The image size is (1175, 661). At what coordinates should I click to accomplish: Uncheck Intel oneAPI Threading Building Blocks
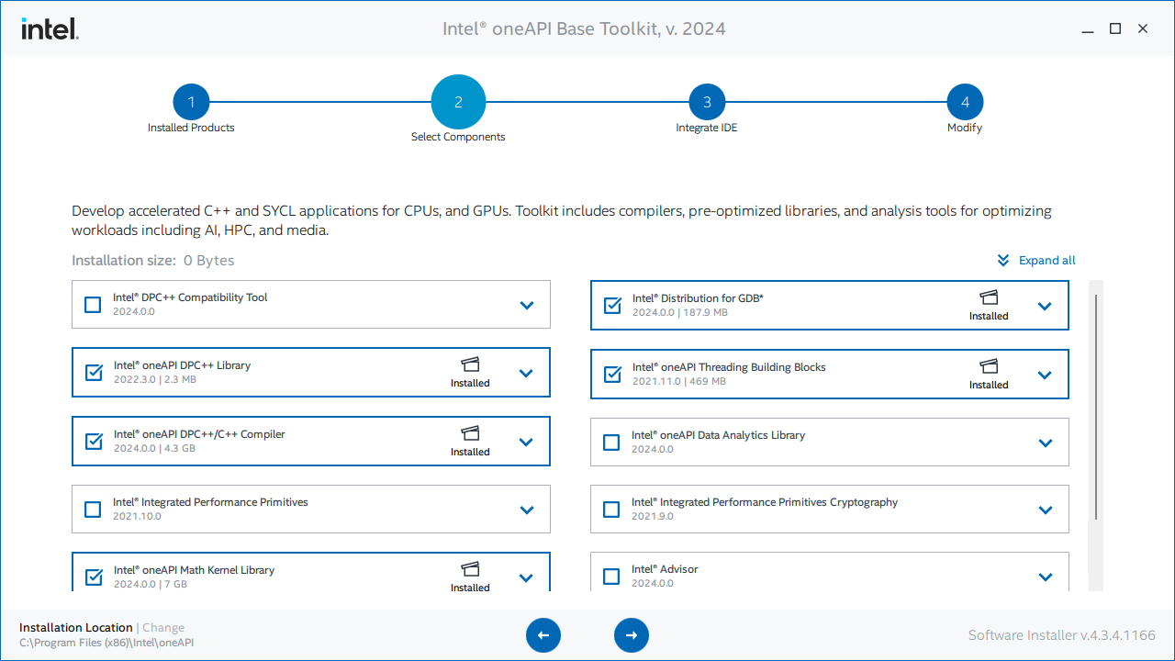tap(611, 374)
